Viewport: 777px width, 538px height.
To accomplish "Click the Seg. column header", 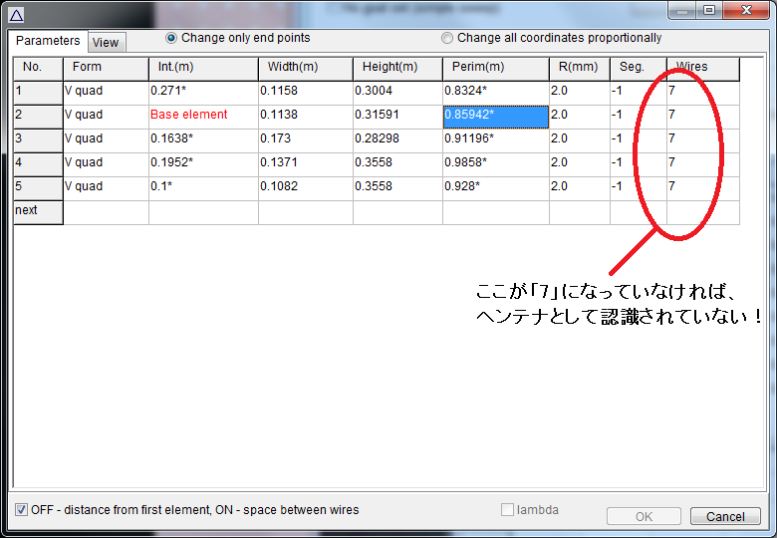I will click(x=639, y=69).
